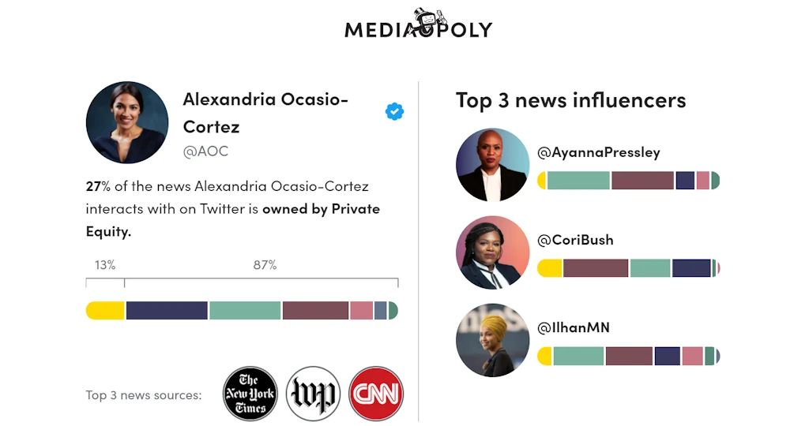The height and width of the screenshot is (426, 809).
Task: Open the @AyannaPressley handle link
Action: (x=598, y=152)
